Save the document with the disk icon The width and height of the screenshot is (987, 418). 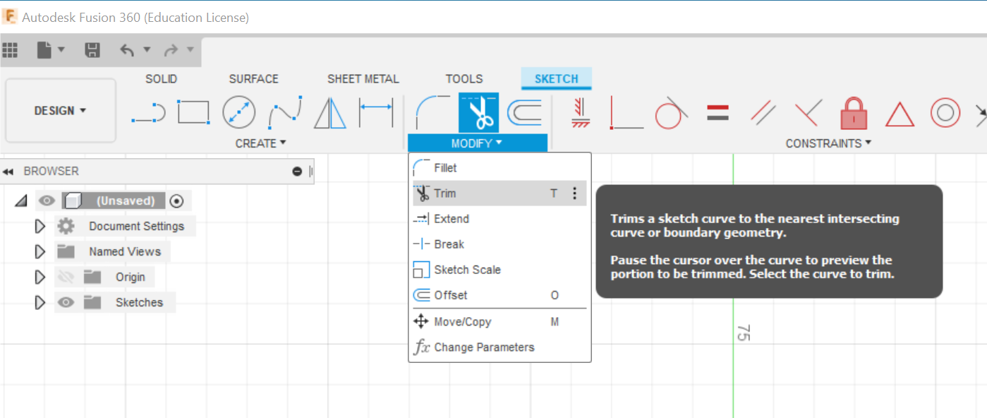click(x=92, y=50)
